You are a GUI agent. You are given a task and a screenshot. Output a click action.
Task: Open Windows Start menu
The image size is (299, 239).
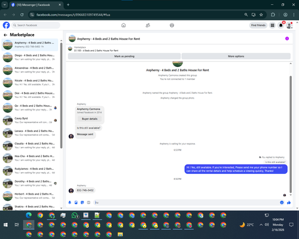click(x=5, y=225)
